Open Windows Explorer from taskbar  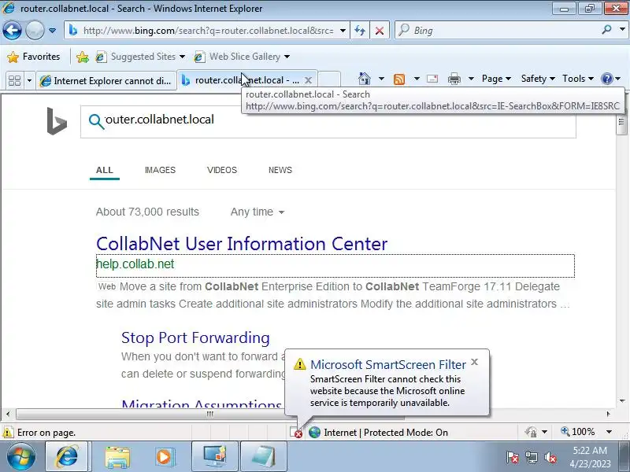click(x=117, y=457)
